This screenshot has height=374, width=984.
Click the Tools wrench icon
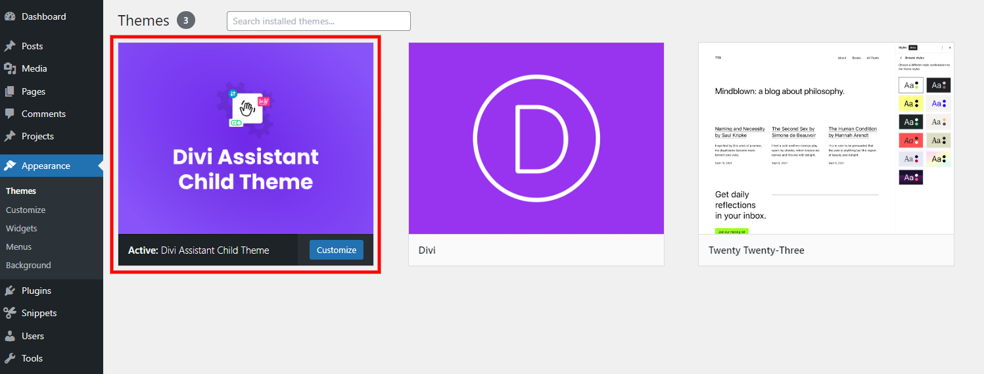10,358
